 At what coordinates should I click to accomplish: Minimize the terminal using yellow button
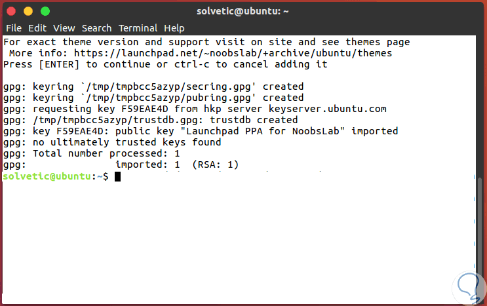coord(29,11)
